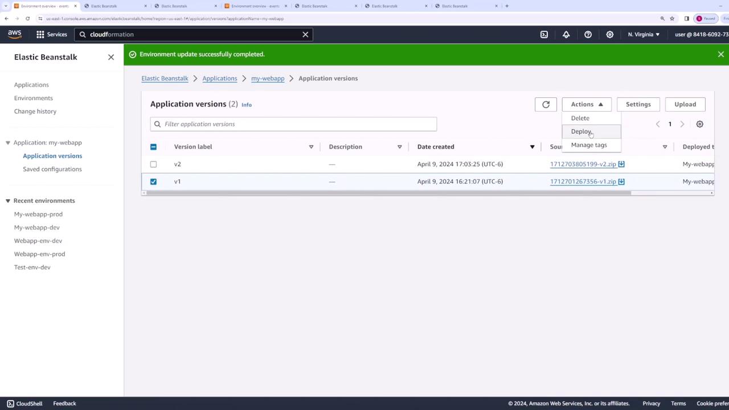This screenshot has height=410, width=729.
Task: Open the My-webapp-dev recent environment
Action: coord(37,228)
